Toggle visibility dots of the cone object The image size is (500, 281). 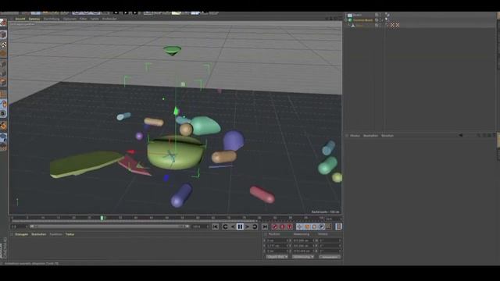coord(380,25)
